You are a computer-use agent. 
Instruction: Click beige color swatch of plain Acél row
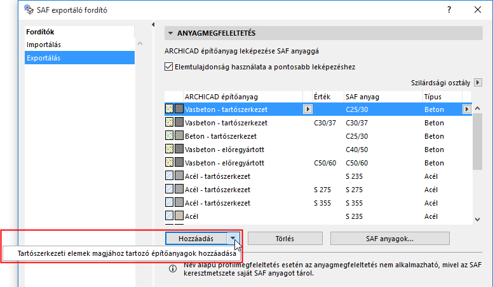pyautogui.click(x=179, y=216)
